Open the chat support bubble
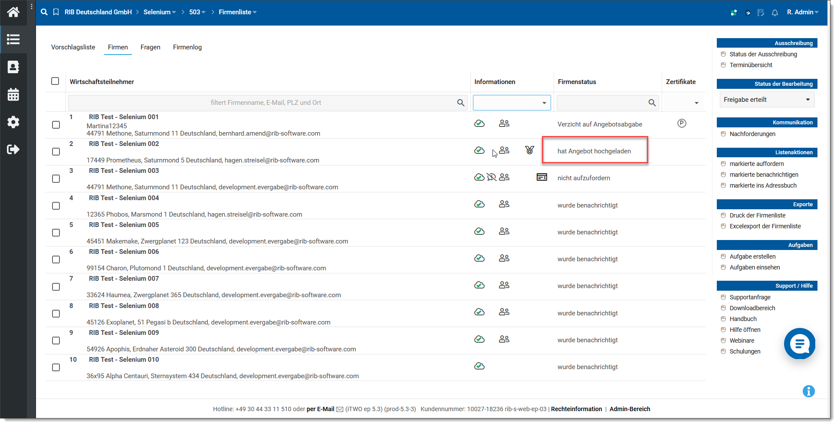The height and width of the screenshot is (425, 837). pyautogui.click(x=799, y=344)
